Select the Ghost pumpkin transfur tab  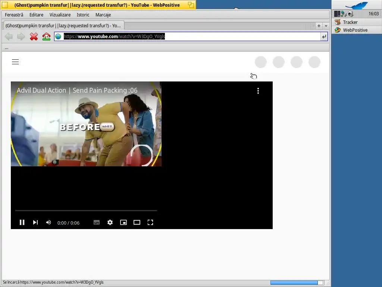63,26
